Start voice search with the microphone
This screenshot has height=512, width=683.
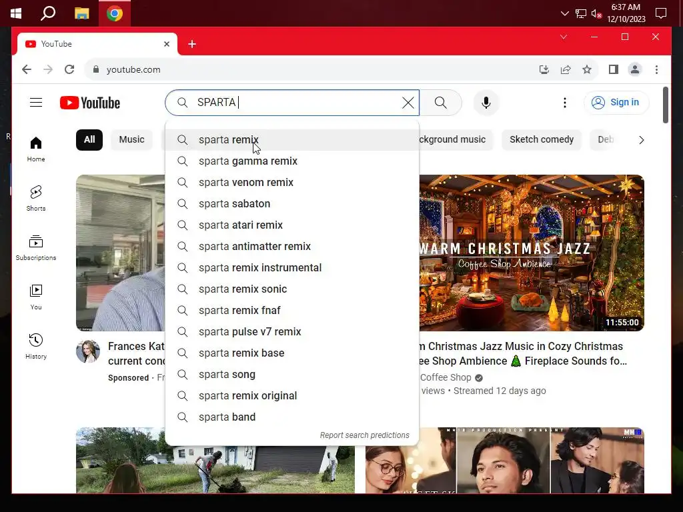[x=486, y=103]
